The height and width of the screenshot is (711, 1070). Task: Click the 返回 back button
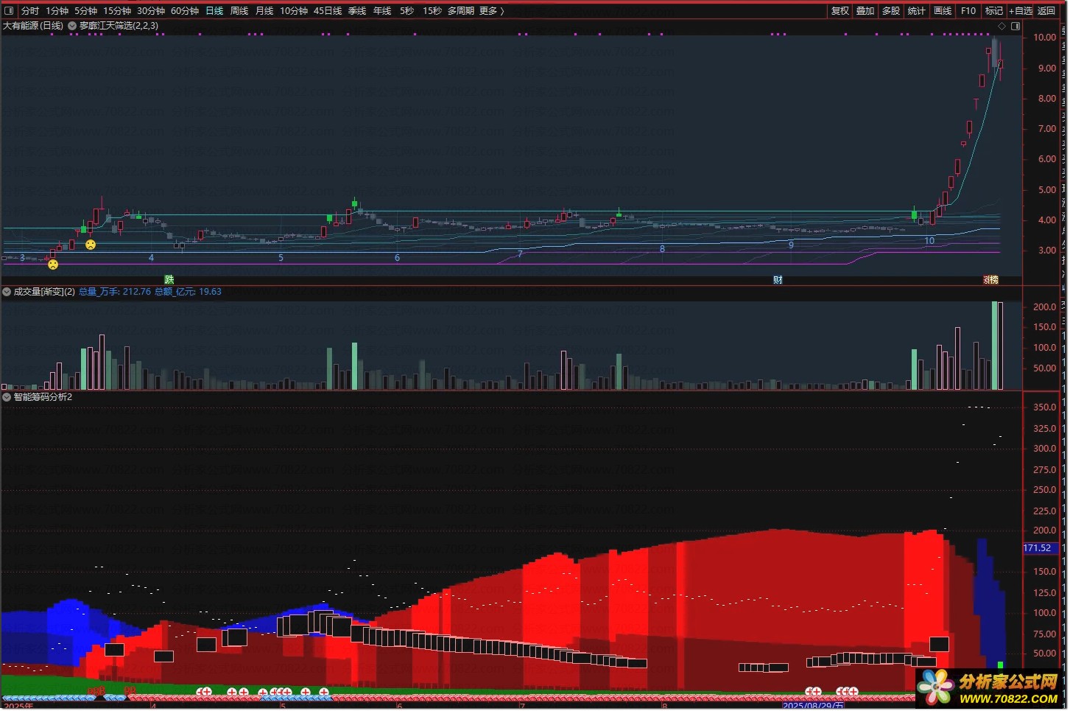pos(1046,11)
